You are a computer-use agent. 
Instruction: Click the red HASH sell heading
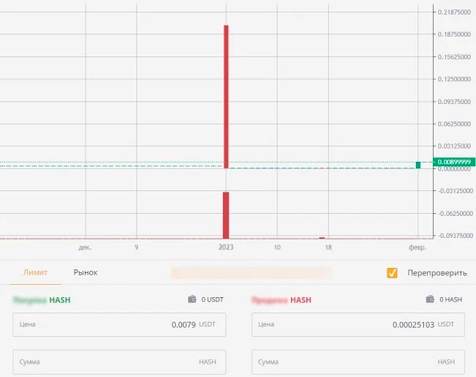[301, 300]
